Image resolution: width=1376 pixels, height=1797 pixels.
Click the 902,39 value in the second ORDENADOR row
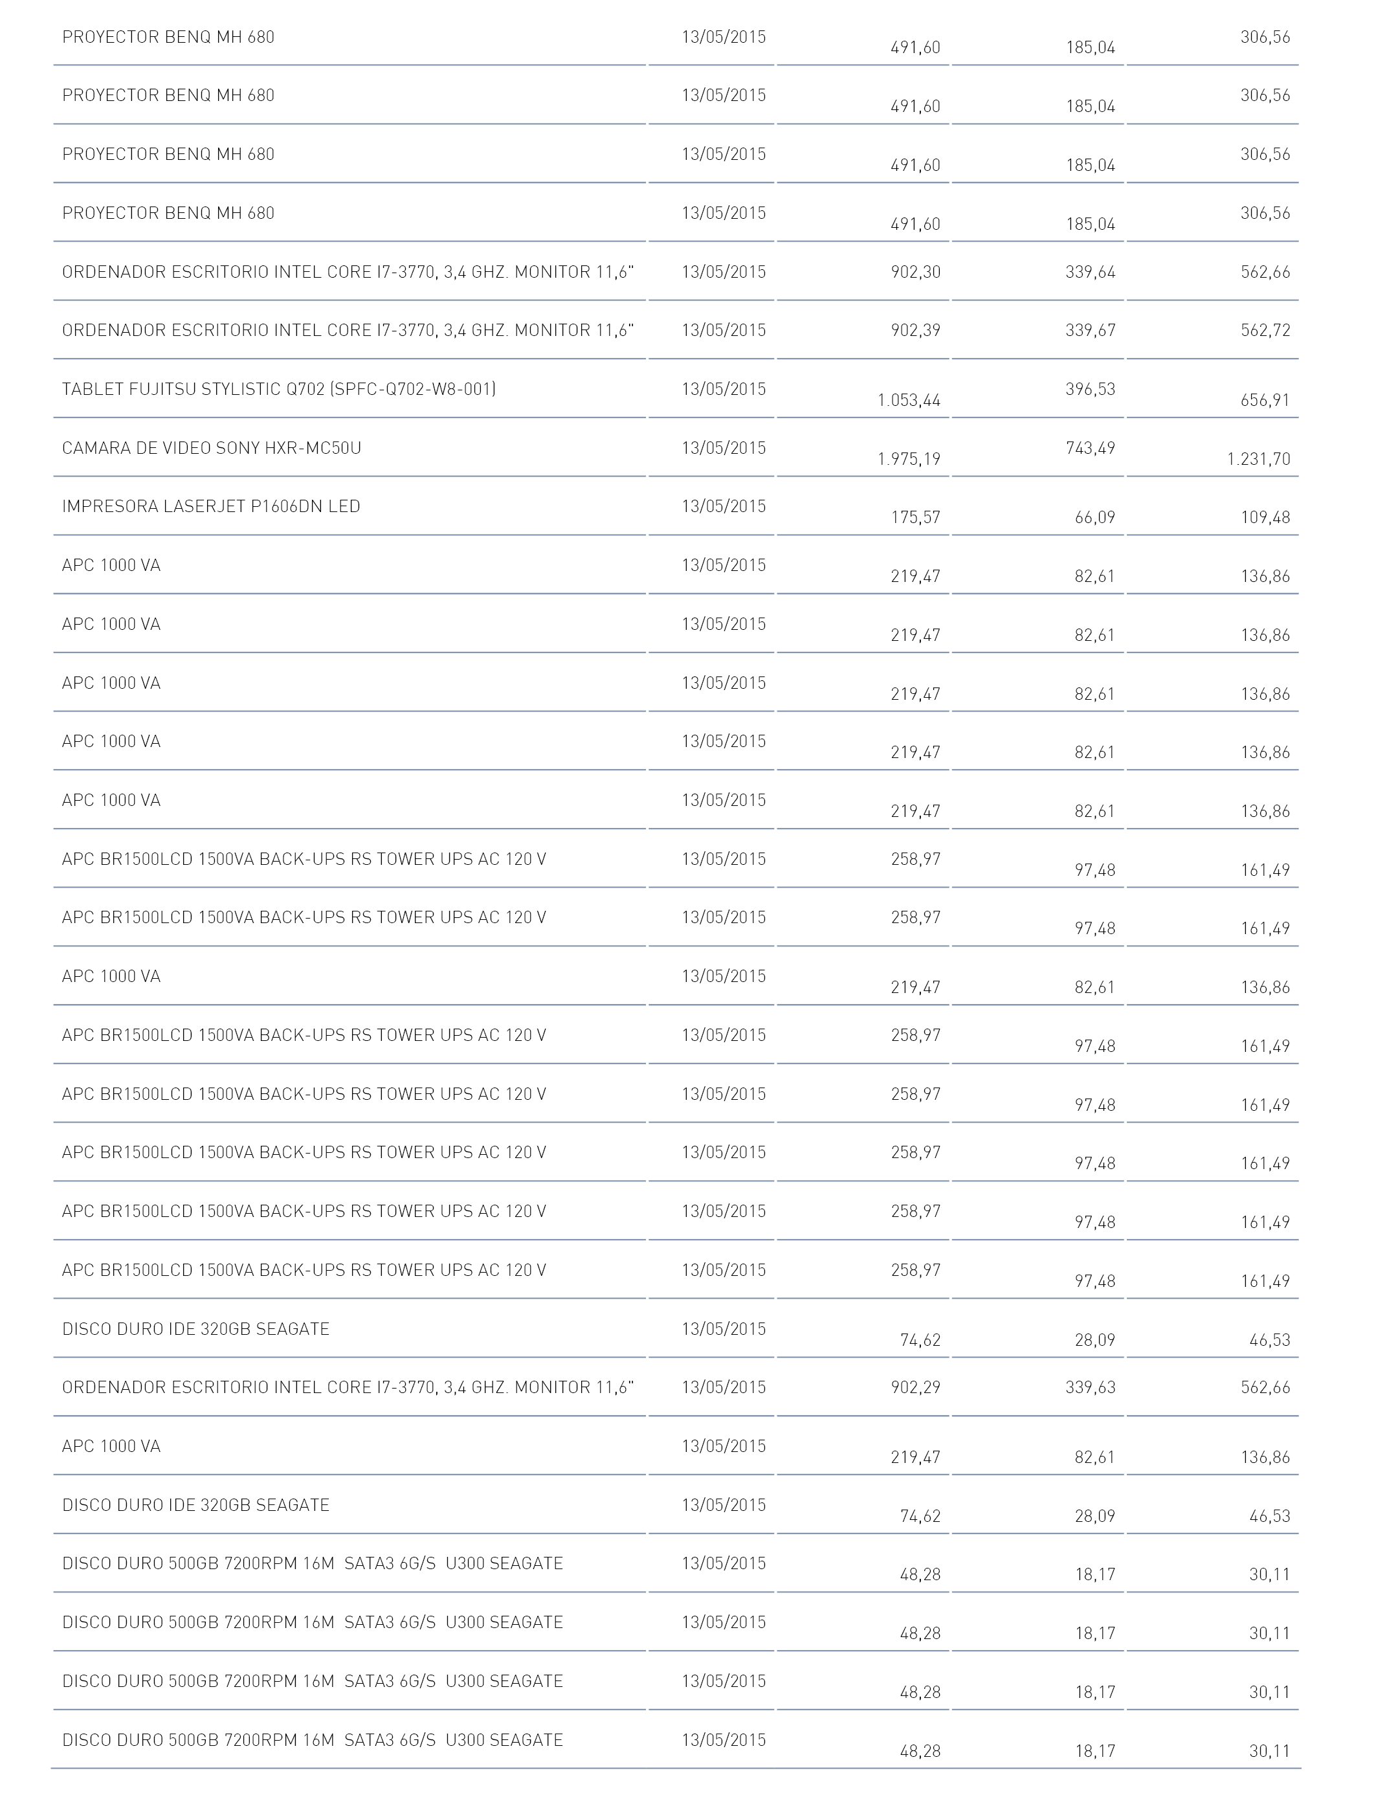(916, 330)
